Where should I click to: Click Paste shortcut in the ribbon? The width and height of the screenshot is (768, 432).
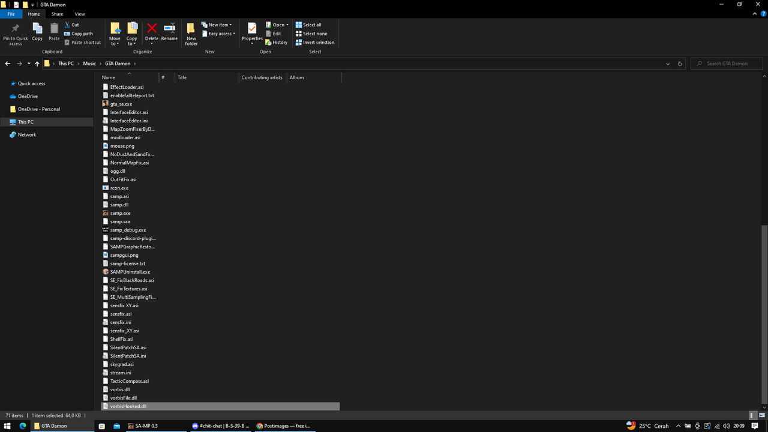(x=82, y=43)
